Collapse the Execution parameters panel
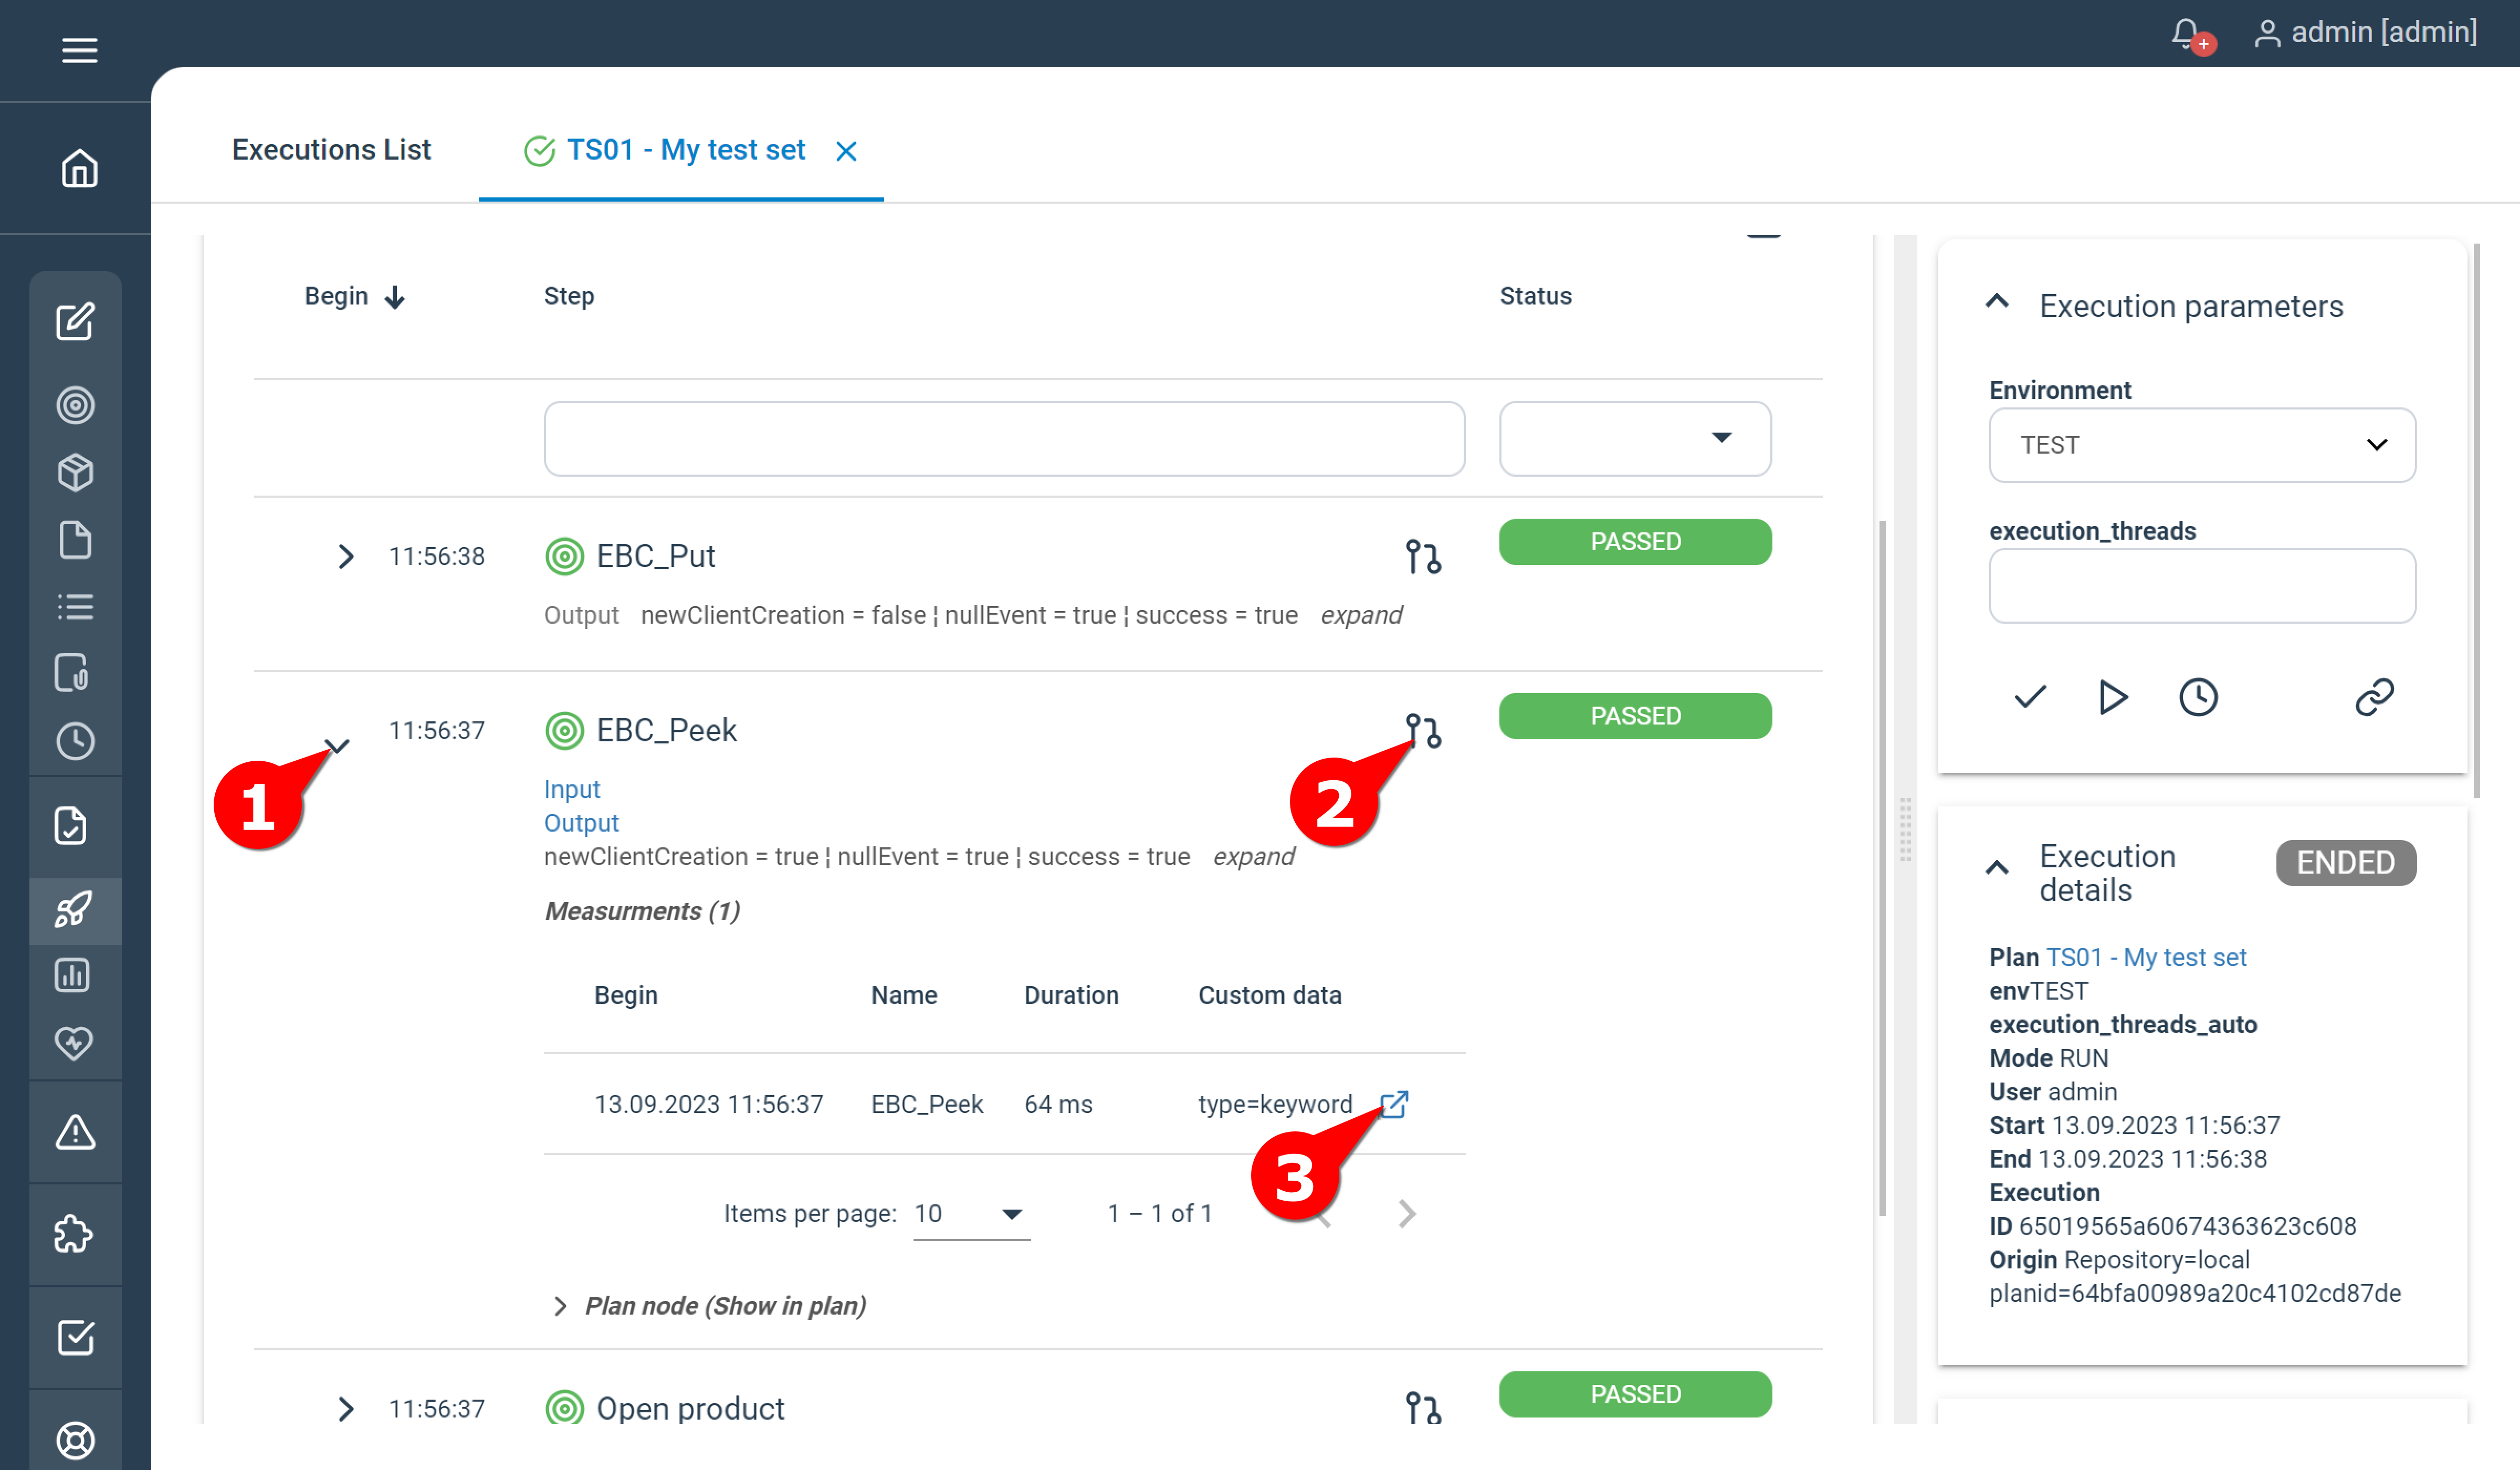The height and width of the screenshot is (1470, 2520). 1997,300
